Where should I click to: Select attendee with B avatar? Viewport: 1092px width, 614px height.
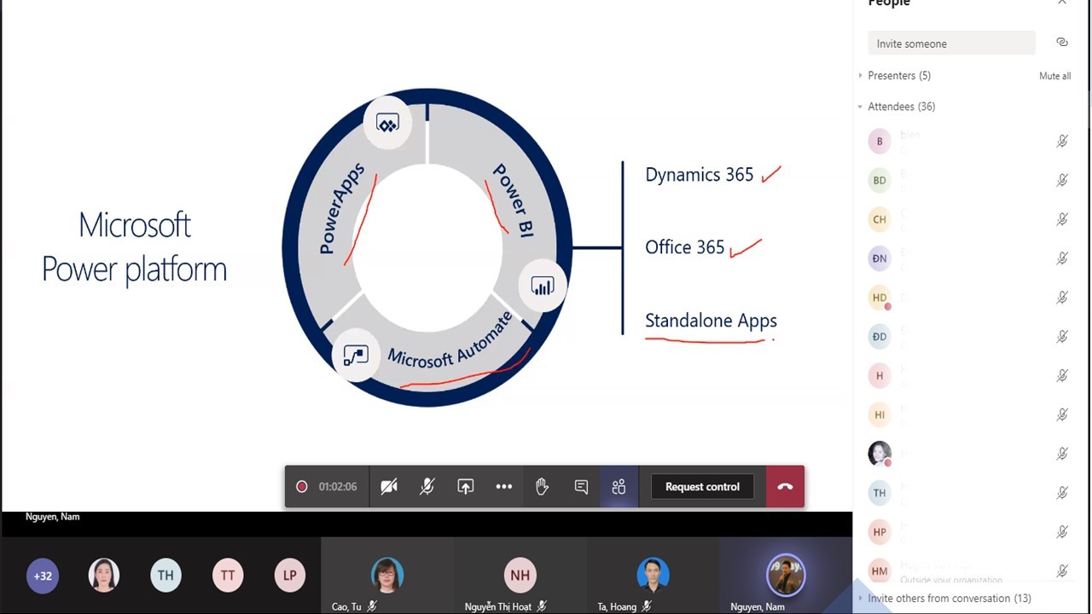click(880, 141)
